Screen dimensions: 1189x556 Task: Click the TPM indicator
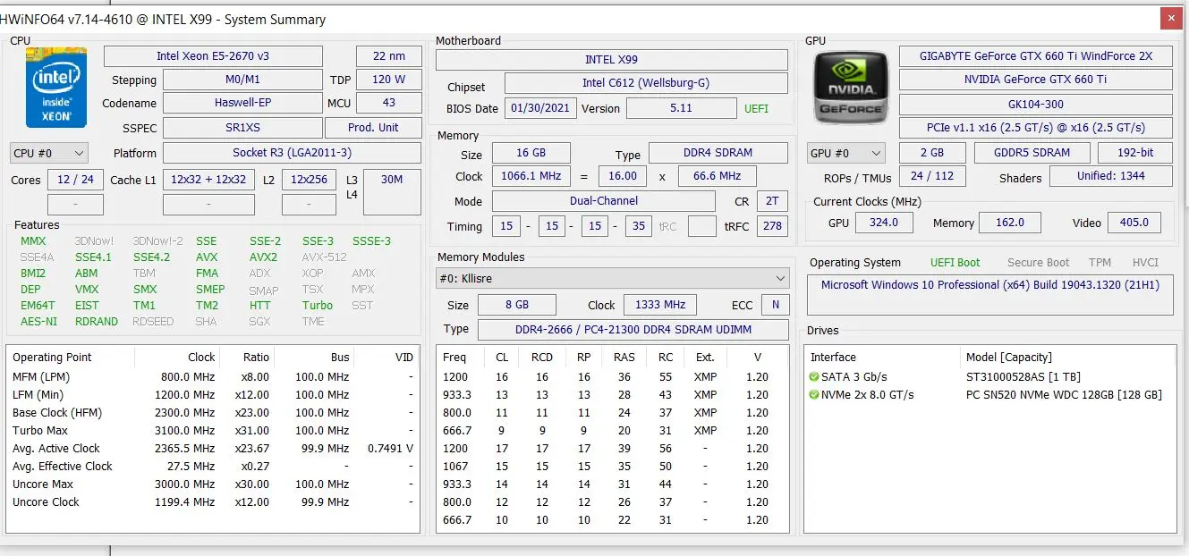[1100, 263]
